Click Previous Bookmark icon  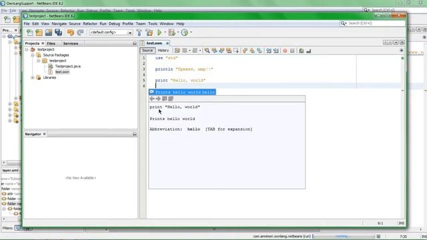(245, 51)
